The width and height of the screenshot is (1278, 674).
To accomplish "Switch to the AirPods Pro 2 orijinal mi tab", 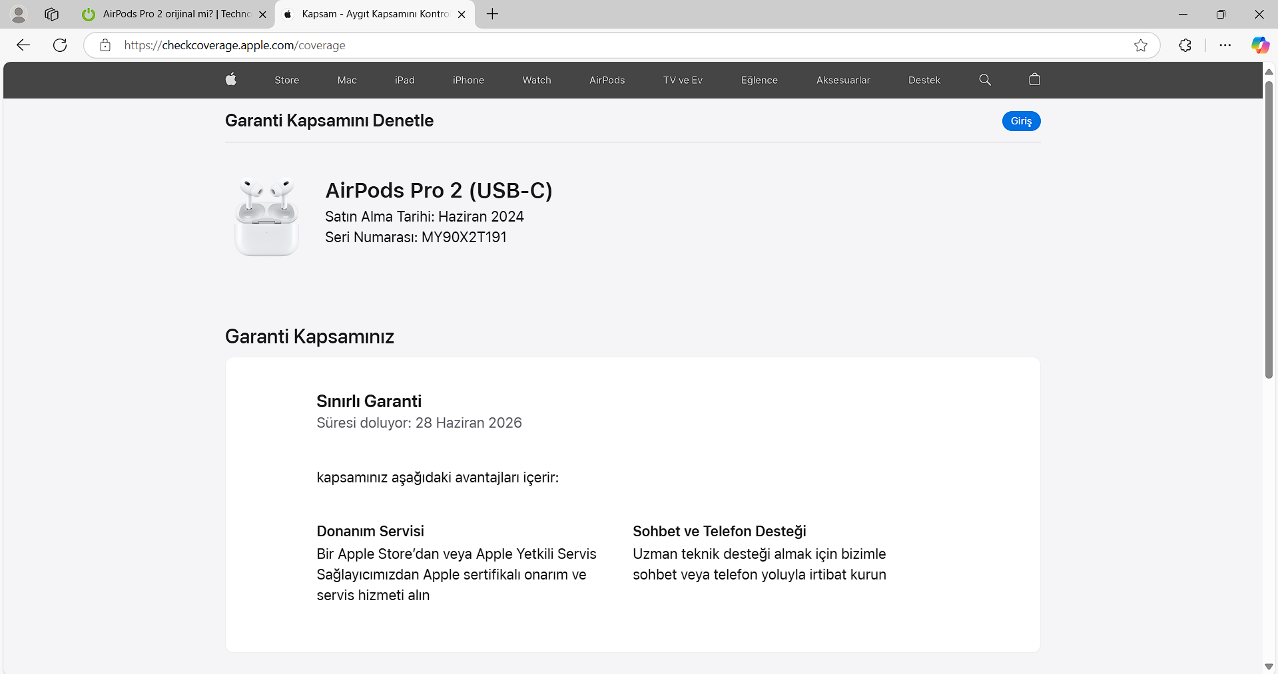I will [173, 14].
